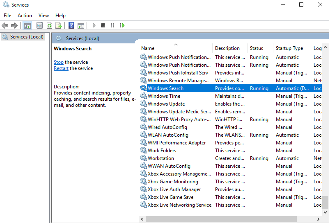Open the Properties toolbar icon

39,26
